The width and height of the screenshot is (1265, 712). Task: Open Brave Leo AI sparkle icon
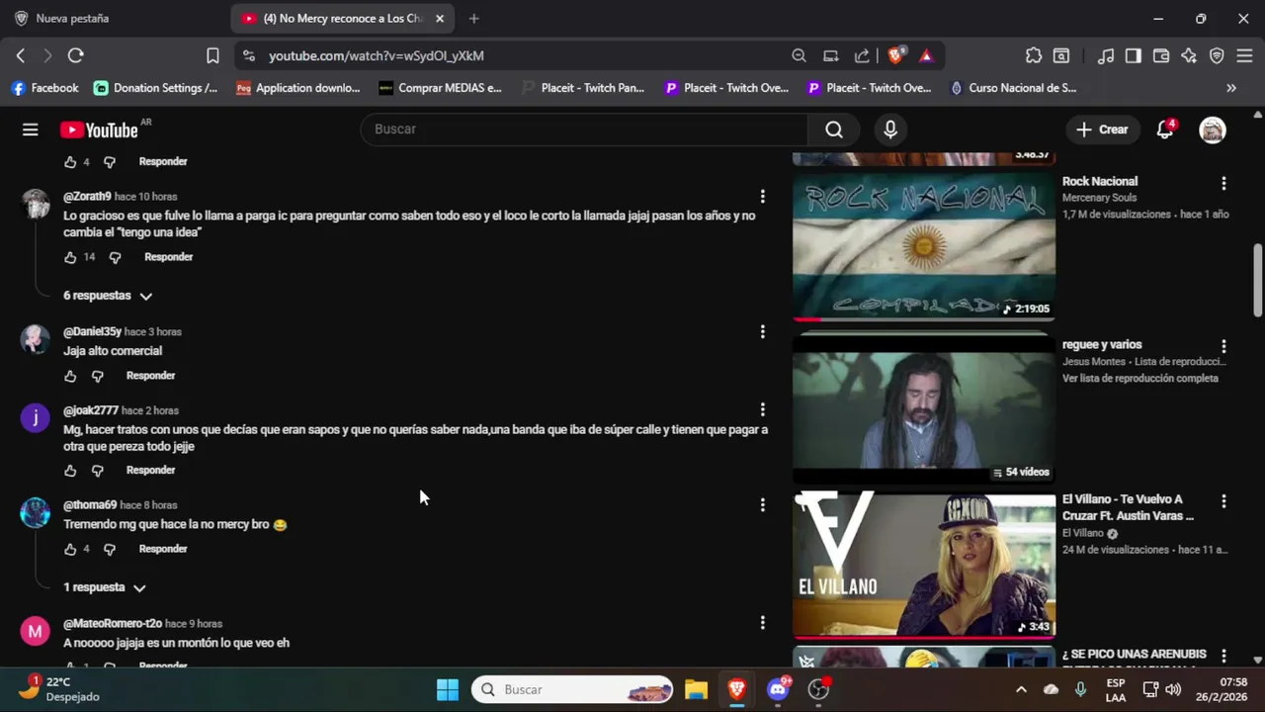(x=1189, y=55)
